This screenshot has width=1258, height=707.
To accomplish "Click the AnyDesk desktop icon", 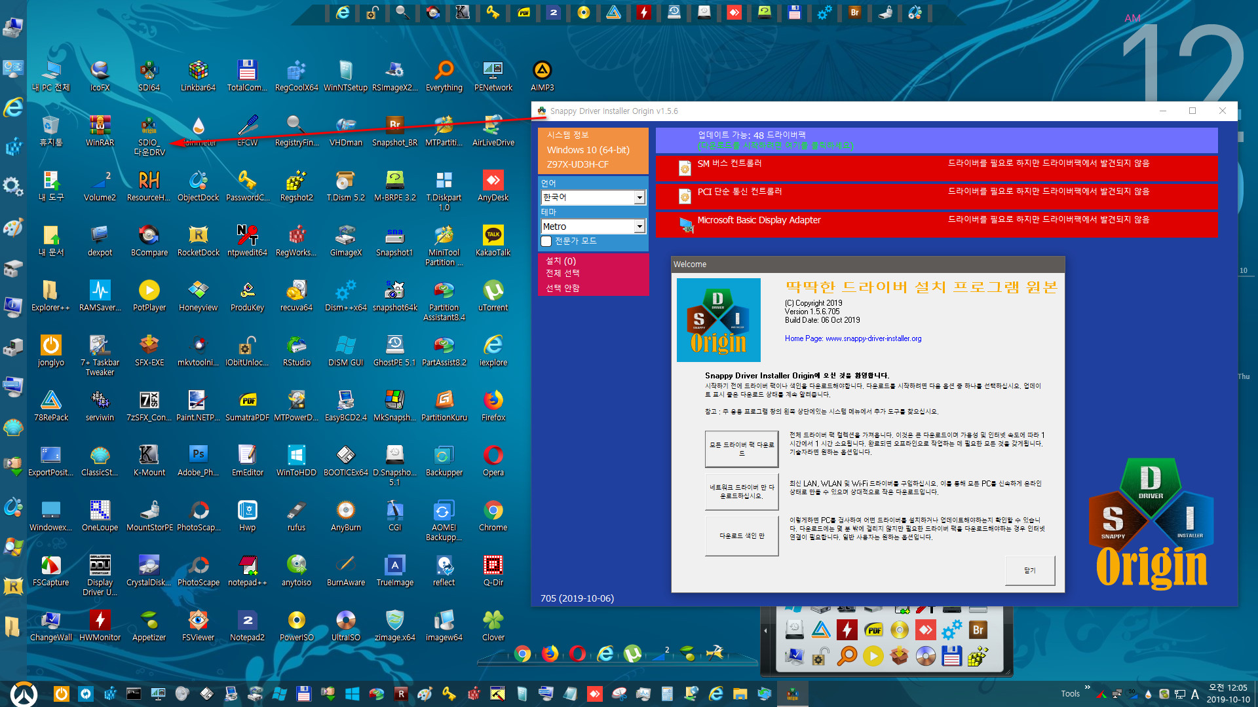I will pos(493,186).
